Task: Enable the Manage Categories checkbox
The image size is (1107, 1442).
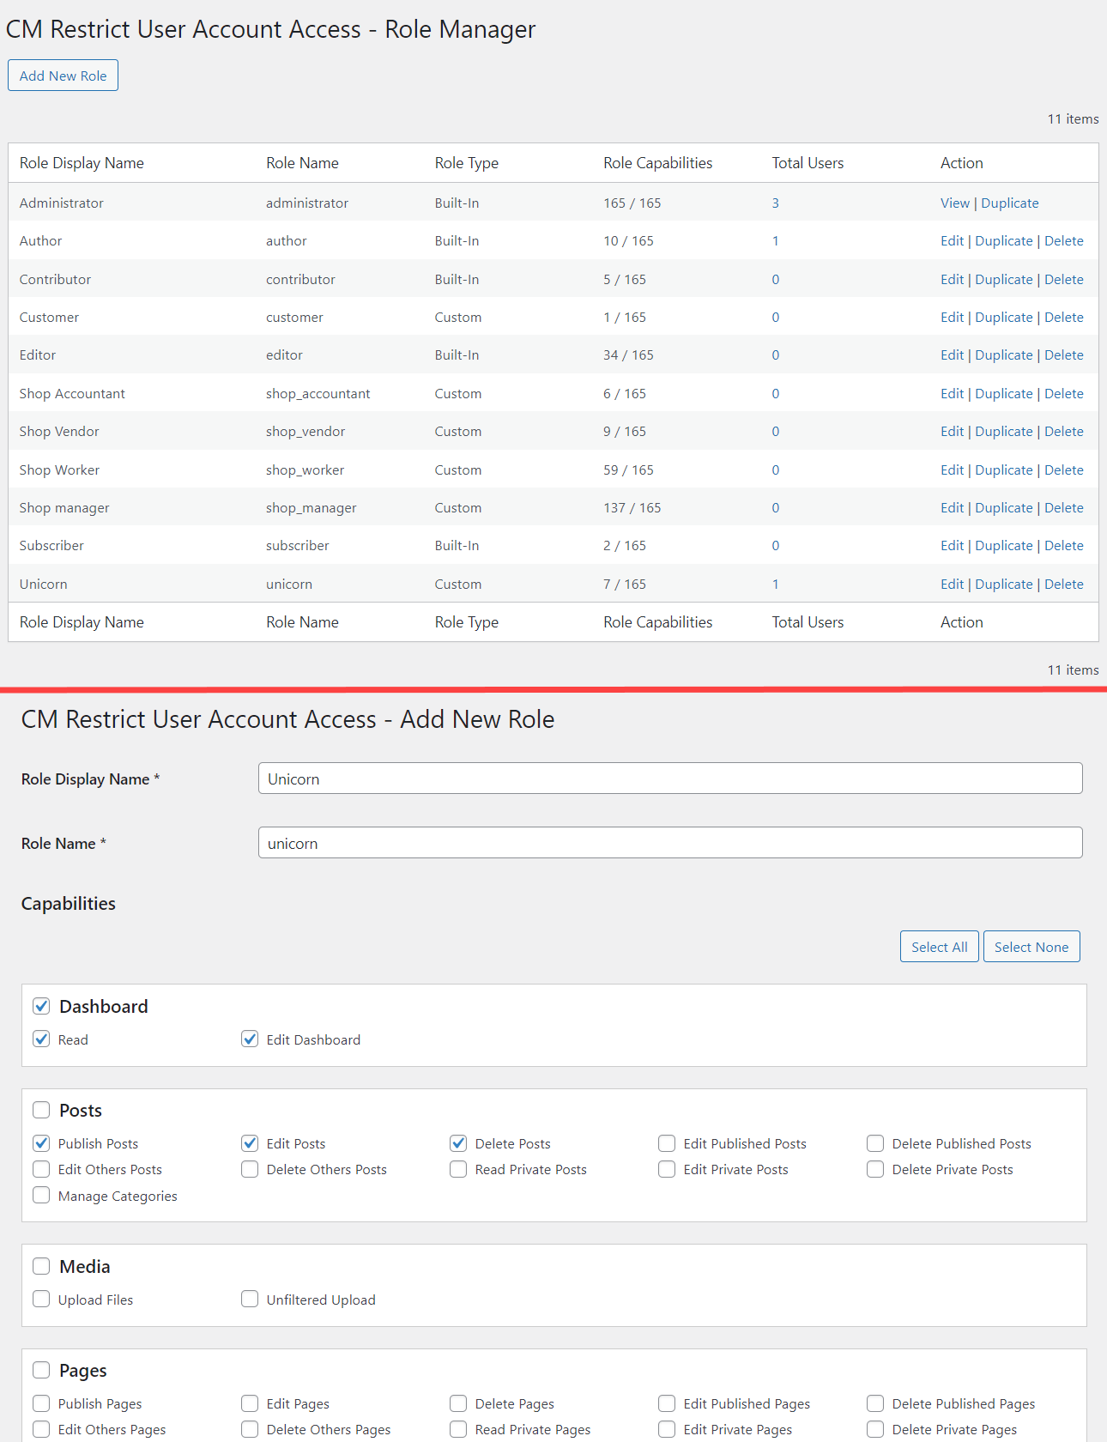Action: point(41,1196)
